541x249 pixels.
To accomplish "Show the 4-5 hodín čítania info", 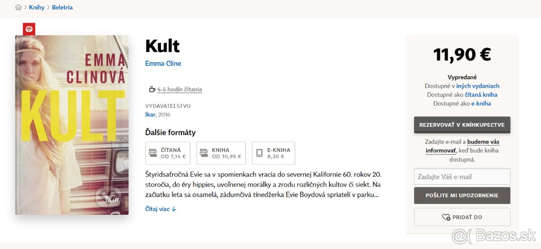I will [x=179, y=90].
